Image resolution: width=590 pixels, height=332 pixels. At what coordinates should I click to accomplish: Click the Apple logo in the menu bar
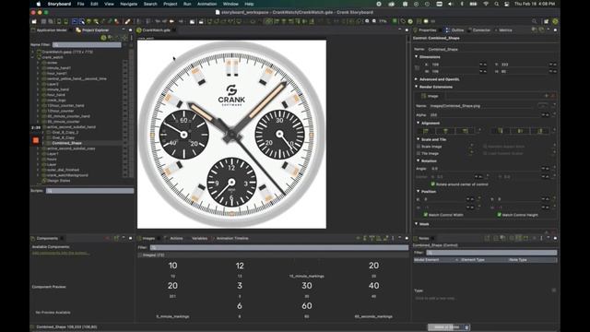point(39,4)
